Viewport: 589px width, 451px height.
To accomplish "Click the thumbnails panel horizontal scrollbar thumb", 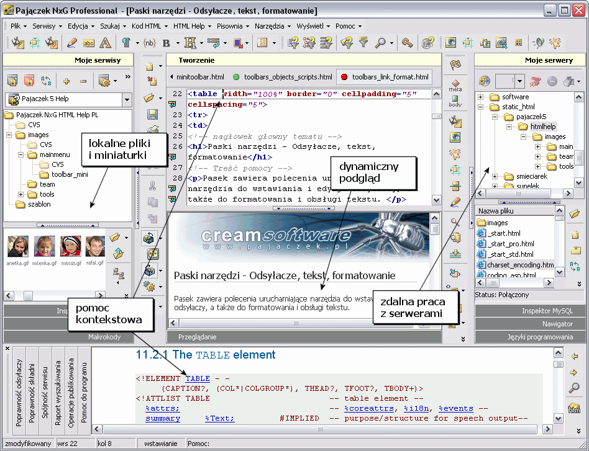I will 28,296.
